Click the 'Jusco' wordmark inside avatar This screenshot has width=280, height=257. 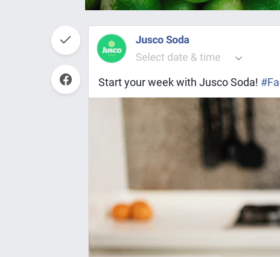pyautogui.click(x=112, y=50)
